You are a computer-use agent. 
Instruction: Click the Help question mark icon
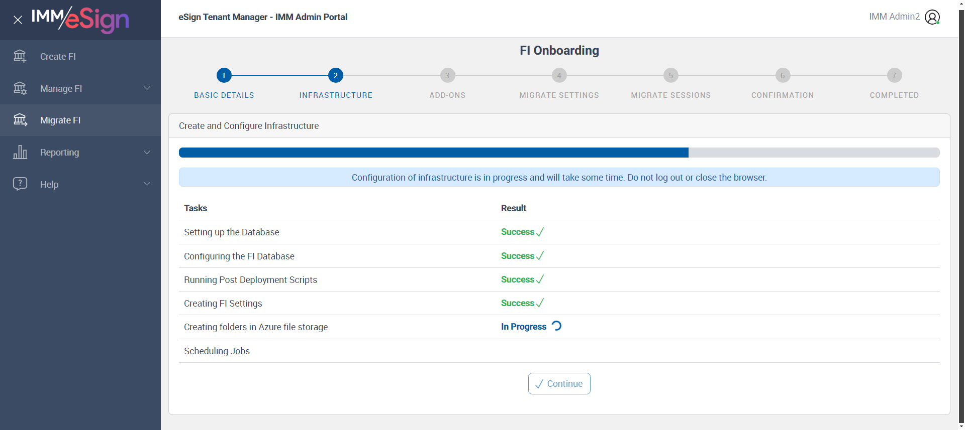point(20,184)
